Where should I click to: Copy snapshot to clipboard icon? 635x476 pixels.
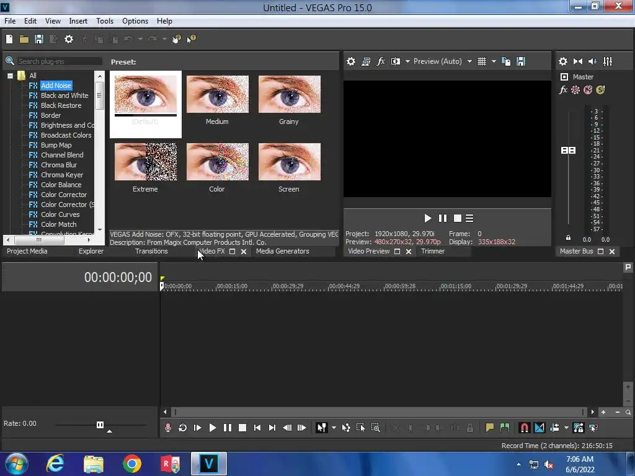pos(506,61)
